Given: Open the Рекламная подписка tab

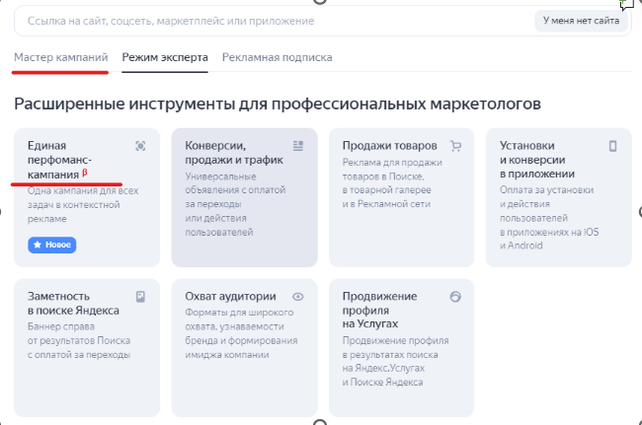Looking at the screenshot, I should point(278,57).
